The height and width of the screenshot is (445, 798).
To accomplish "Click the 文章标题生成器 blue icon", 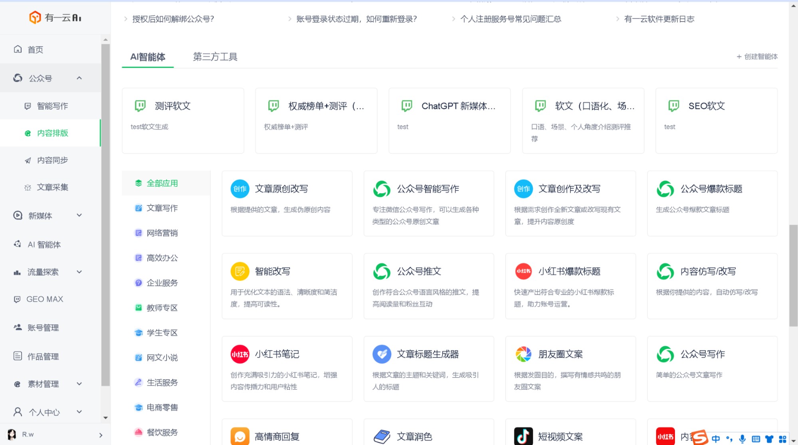I will pos(381,354).
